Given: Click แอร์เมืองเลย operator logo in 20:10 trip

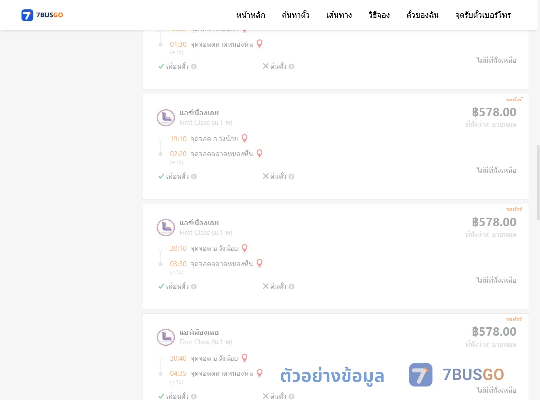Looking at the screenshot, I should 166,227.
